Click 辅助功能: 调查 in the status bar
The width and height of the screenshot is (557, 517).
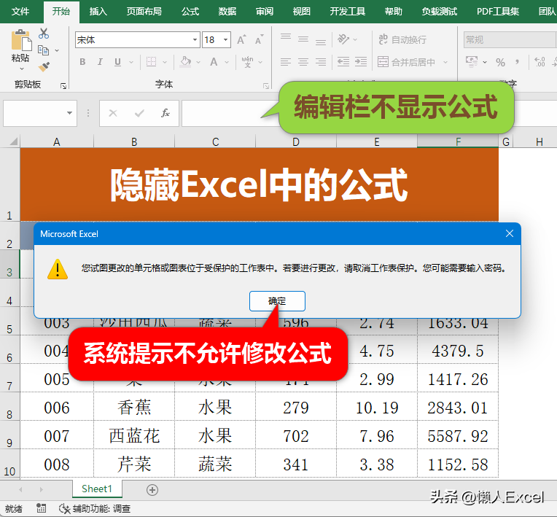(x=95, y=509)
